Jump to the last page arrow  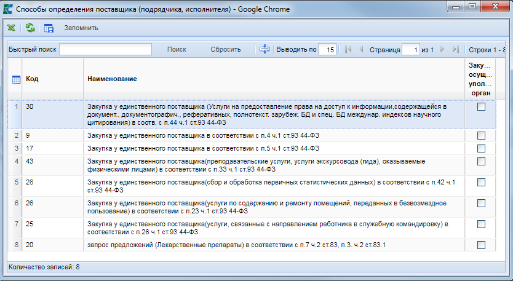pyautogui.click(x=455, y=49)
